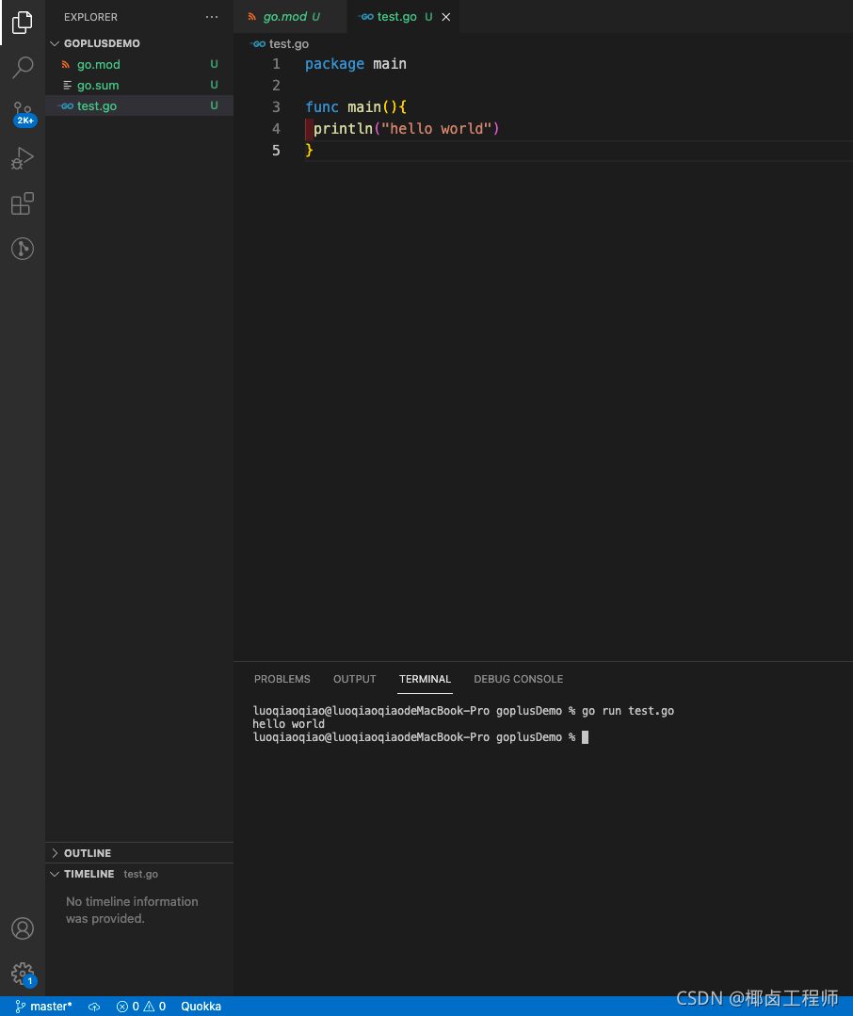853x1016 pixels.
Task: Open the Explorer view in activity bar
Action: (23, 22)
